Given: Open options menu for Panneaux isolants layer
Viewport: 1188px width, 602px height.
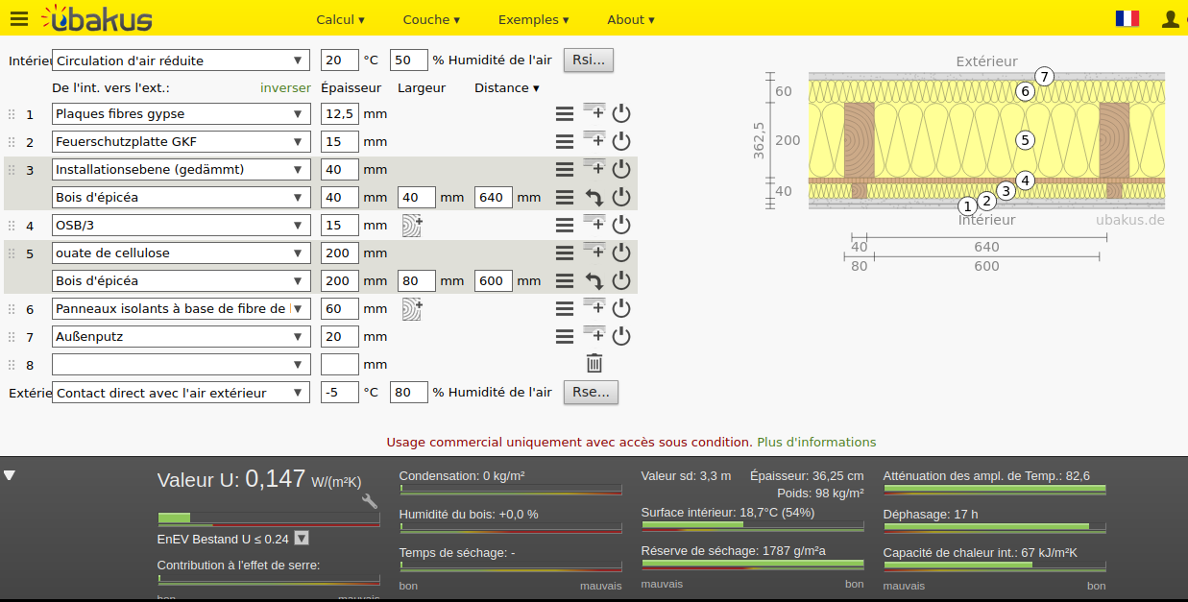Looking at the screenshot, I should pos(565,308).
